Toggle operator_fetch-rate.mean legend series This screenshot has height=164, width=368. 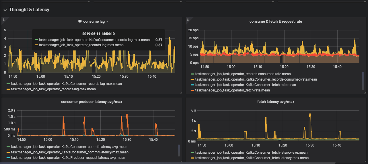[232, 90]
